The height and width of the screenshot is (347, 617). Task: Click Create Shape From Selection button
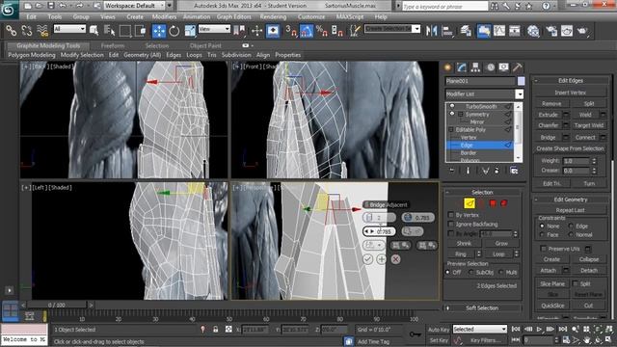pos(570,148)
